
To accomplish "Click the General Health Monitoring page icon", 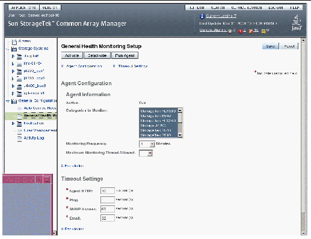I will [19, 116].
